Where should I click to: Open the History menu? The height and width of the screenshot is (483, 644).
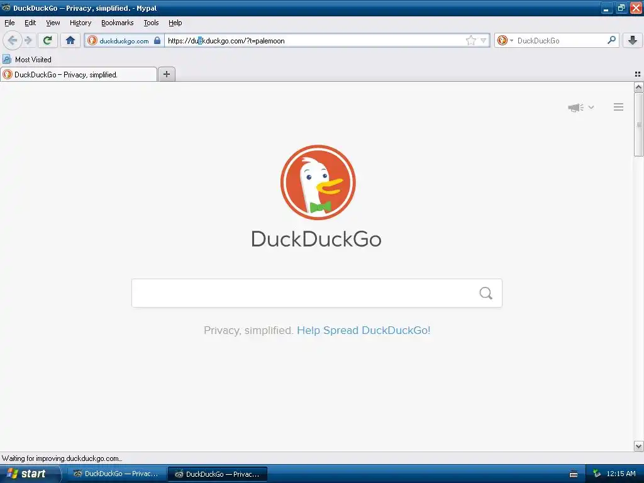[80, 23]
